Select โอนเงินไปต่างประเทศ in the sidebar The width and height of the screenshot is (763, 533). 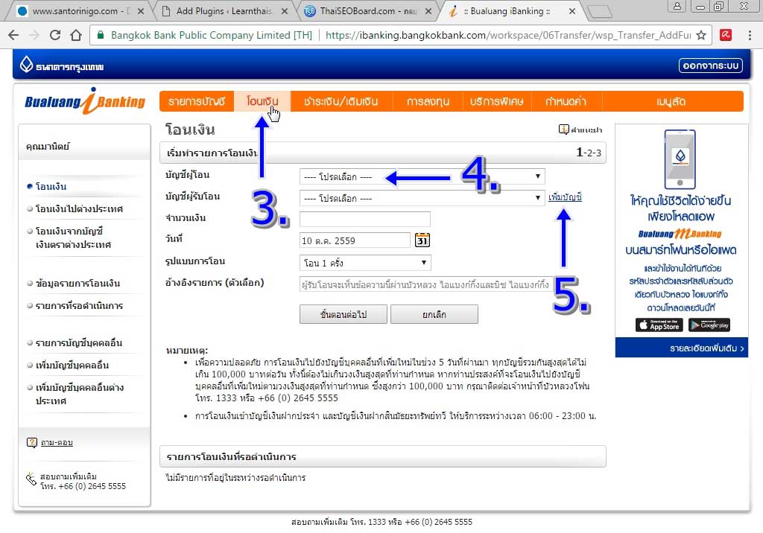[x=79, y=208]
